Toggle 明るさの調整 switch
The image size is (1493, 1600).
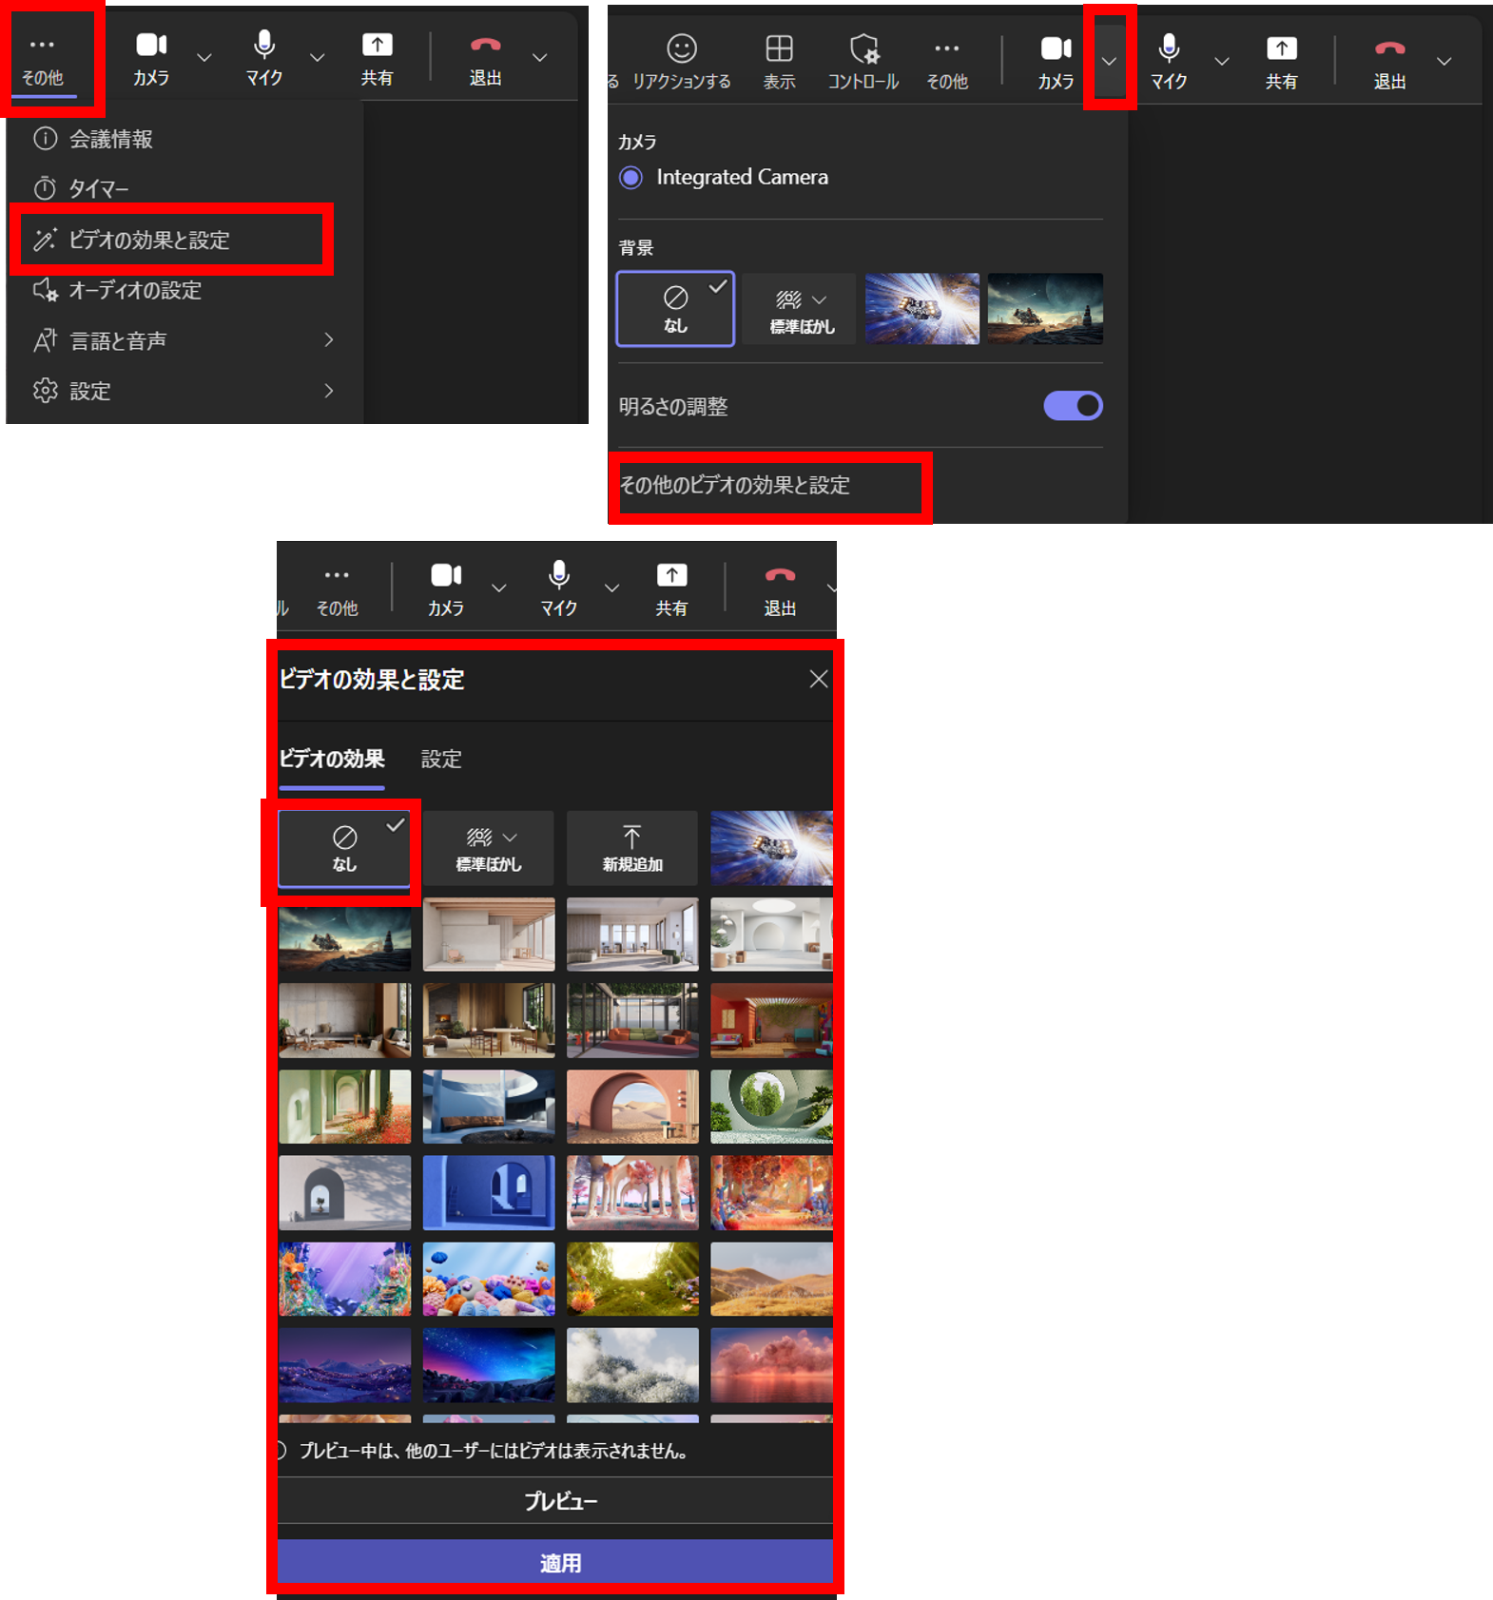[1073, 406]
